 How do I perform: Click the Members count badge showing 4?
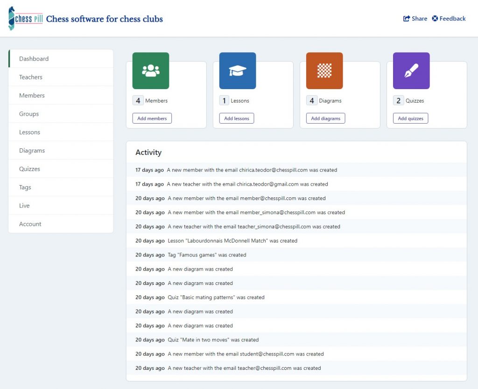pyautogui.click(x=138, y=101)
